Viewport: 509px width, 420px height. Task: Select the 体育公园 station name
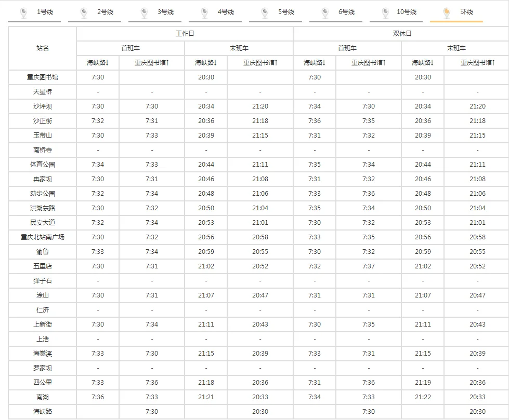coord(43,165)
